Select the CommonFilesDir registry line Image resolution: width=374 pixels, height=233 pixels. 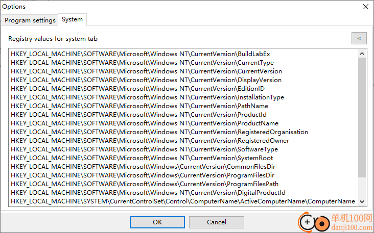coord(143,167)
